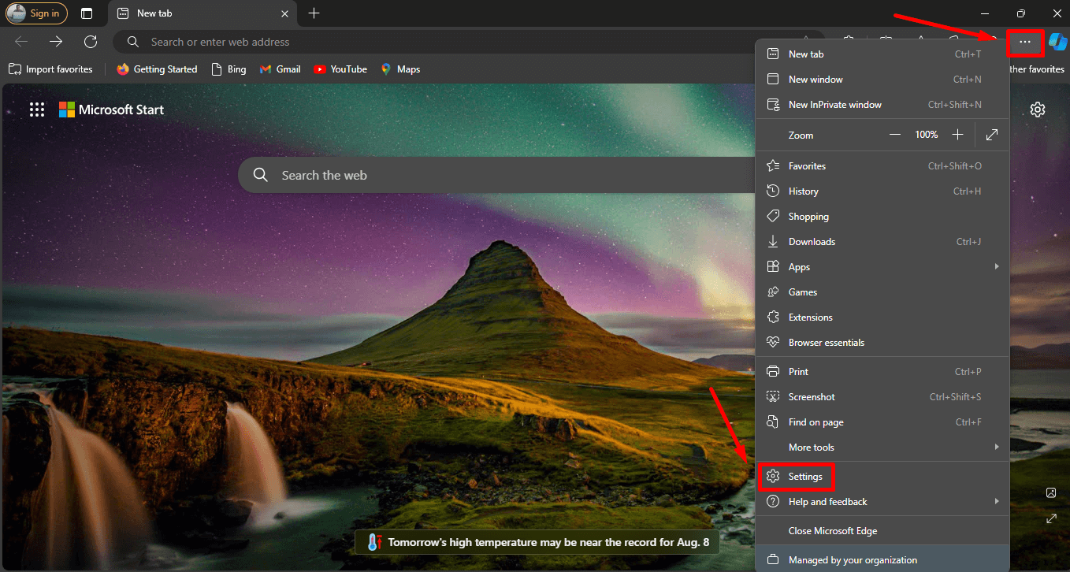Viewport: 1070px width, 572px height.
Task: Open the record high temperature notification
Action: 538,542
